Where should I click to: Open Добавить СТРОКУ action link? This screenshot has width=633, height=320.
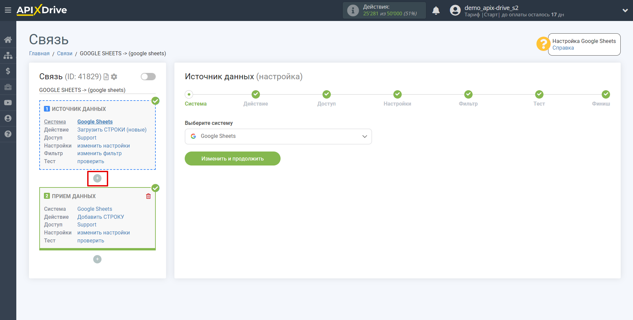(x=101, y=217)
